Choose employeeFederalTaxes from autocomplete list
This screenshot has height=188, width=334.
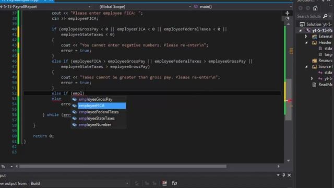[x=99, y=112]
